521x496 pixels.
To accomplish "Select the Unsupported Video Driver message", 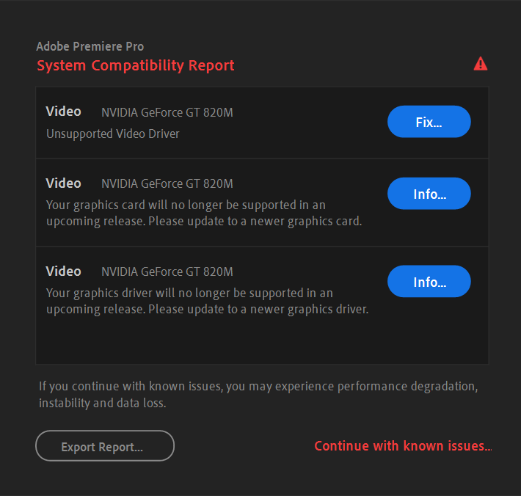I will [x=113, y=134].
